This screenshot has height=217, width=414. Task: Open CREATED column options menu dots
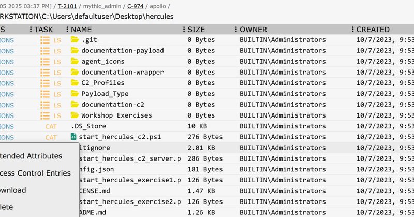353,30
